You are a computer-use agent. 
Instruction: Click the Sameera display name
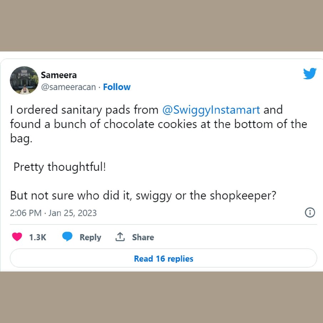coord(59,75)
